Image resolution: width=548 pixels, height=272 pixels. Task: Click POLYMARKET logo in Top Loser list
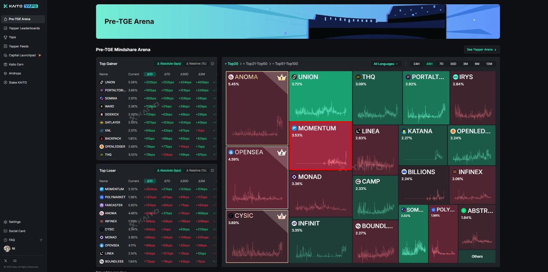(x=101, y=197)
